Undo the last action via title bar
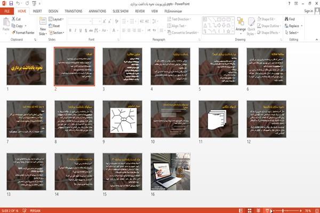This screenshot has height=213, width=320. (18, 4)
